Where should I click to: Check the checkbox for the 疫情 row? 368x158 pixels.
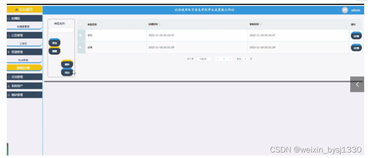[x=81, y=47]
